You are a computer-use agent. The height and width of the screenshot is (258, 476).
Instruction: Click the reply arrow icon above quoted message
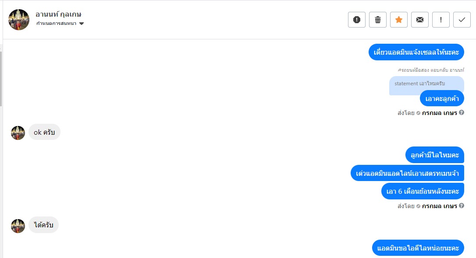point(400,70)
